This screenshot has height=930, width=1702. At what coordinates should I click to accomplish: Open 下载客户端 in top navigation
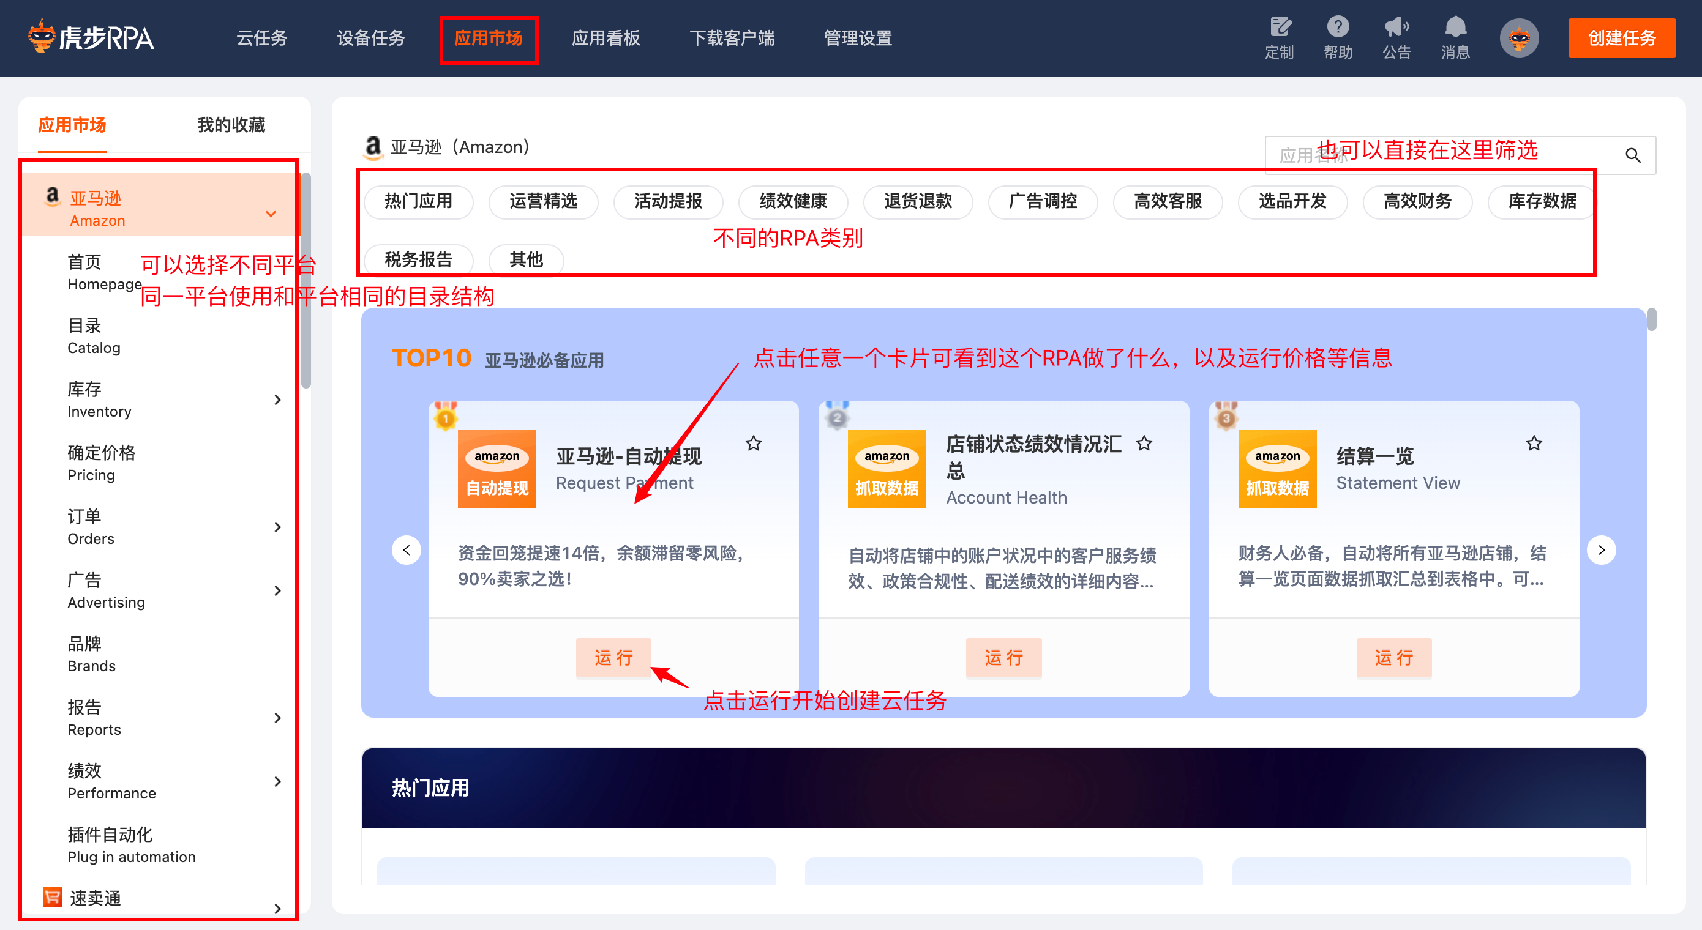tap(732, 38)
